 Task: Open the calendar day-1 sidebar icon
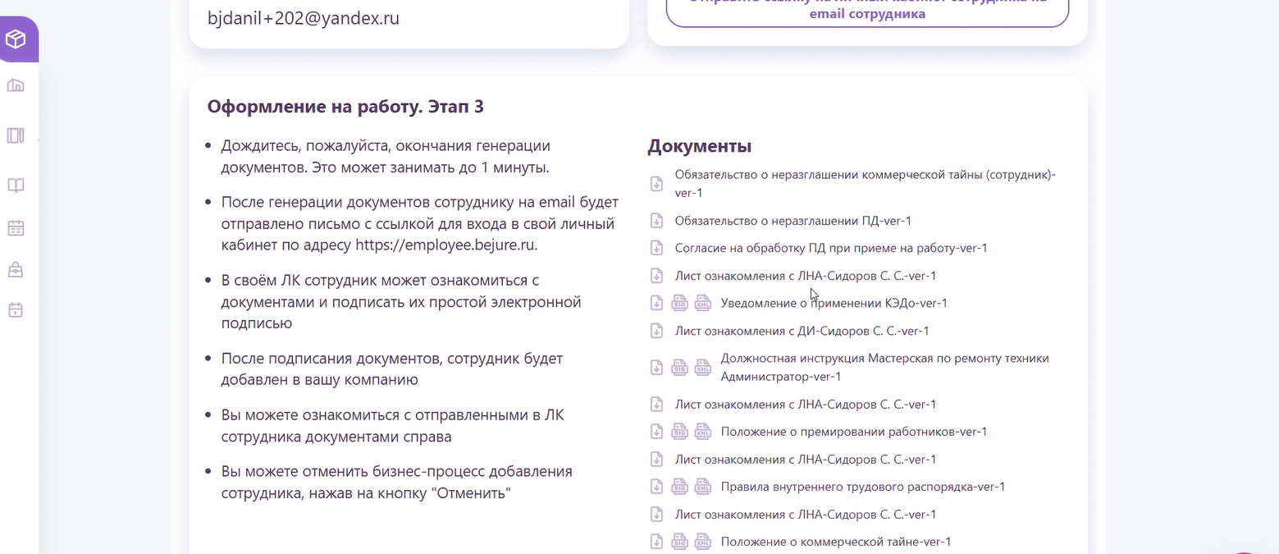click(16, 310)
